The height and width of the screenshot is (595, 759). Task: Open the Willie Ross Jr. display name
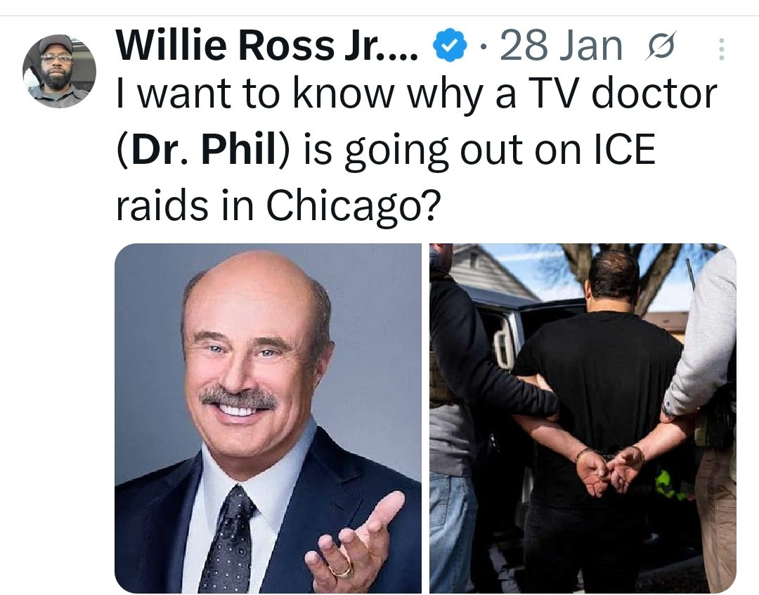pos(267,45)
